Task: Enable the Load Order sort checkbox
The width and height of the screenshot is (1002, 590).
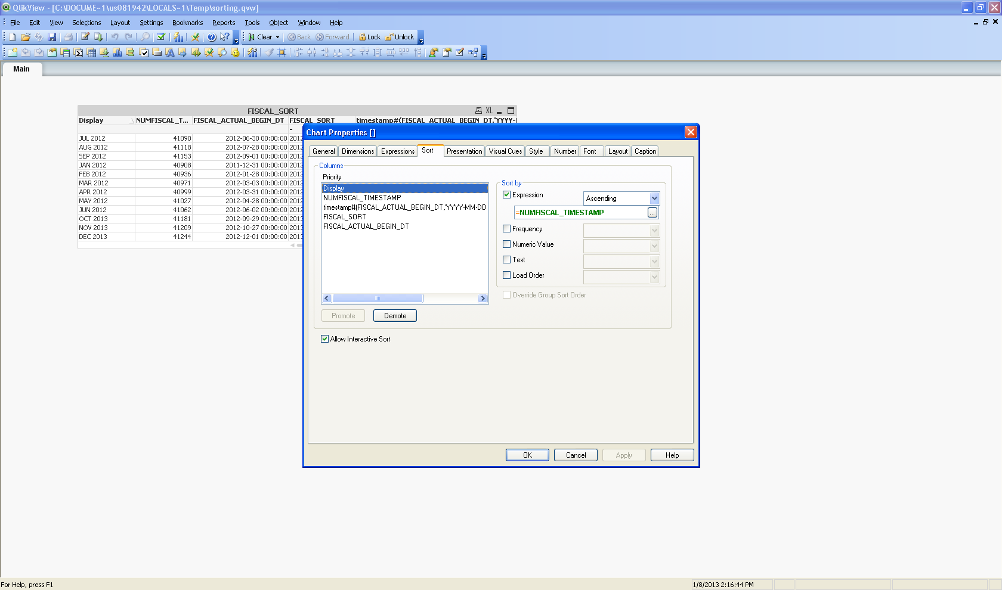Action: [x=507, y=275]
